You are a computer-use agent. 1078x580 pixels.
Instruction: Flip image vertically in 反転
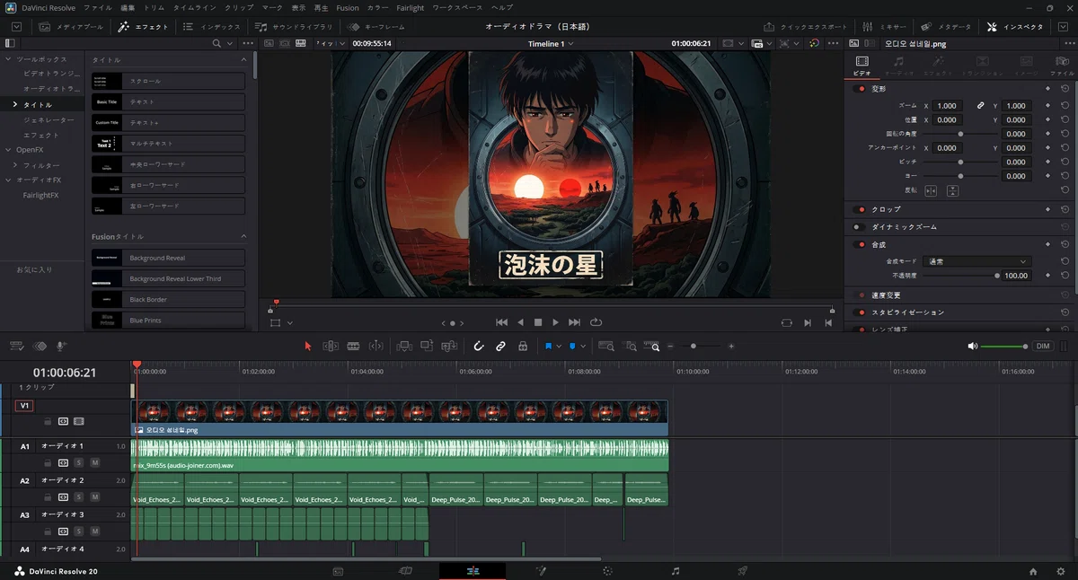(x=952, y=190)
